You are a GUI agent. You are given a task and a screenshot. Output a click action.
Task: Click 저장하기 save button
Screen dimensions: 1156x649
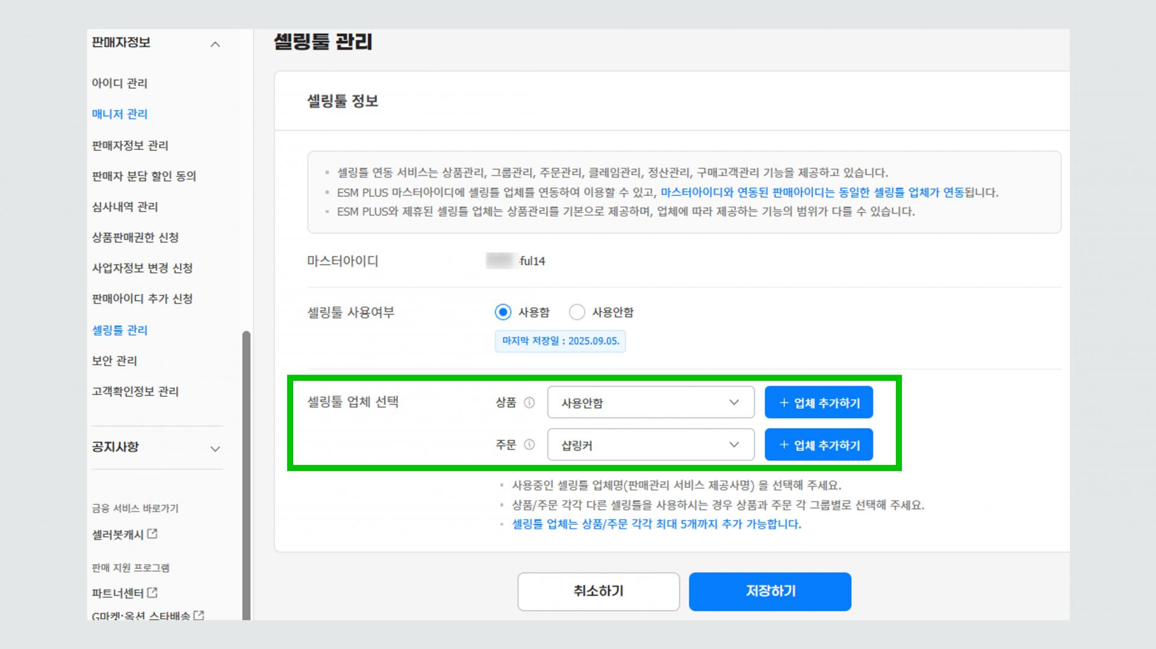[769, 591]
